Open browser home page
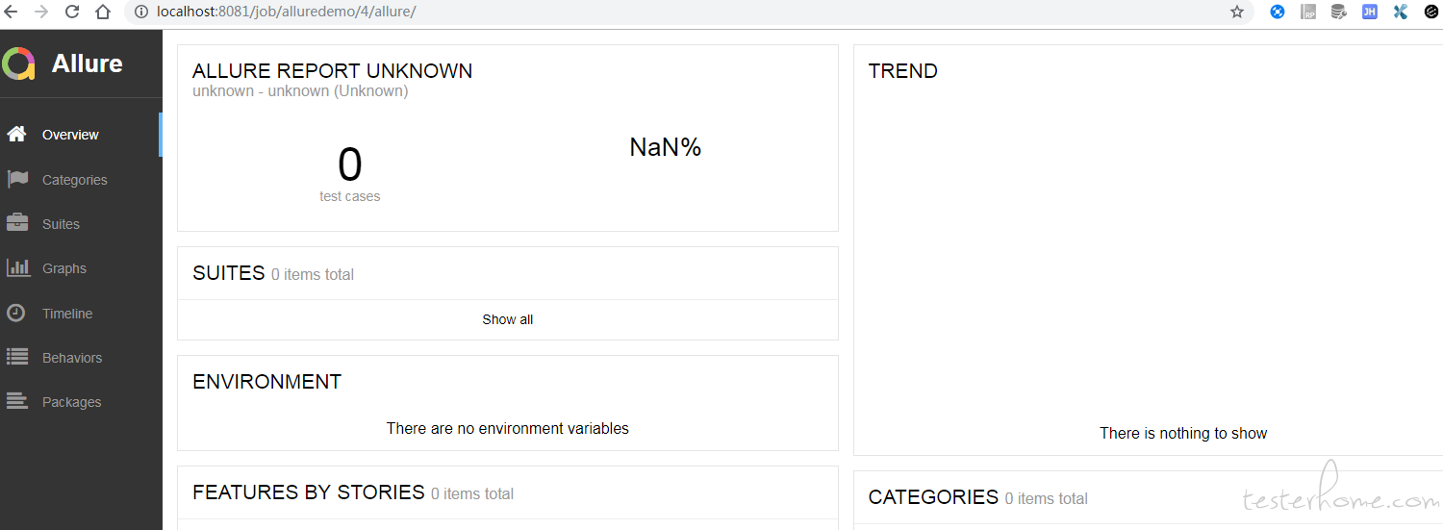1443x530 pixels. 103,12
